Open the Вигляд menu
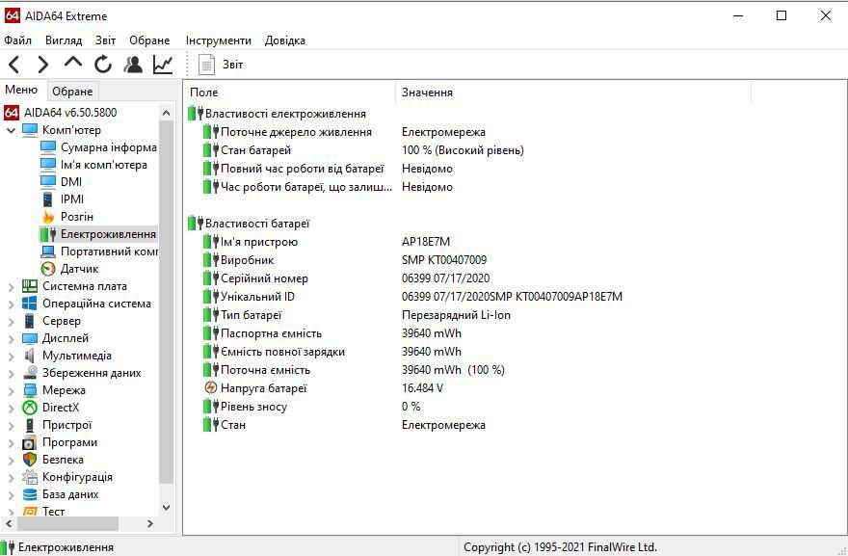 click(64, 40)
